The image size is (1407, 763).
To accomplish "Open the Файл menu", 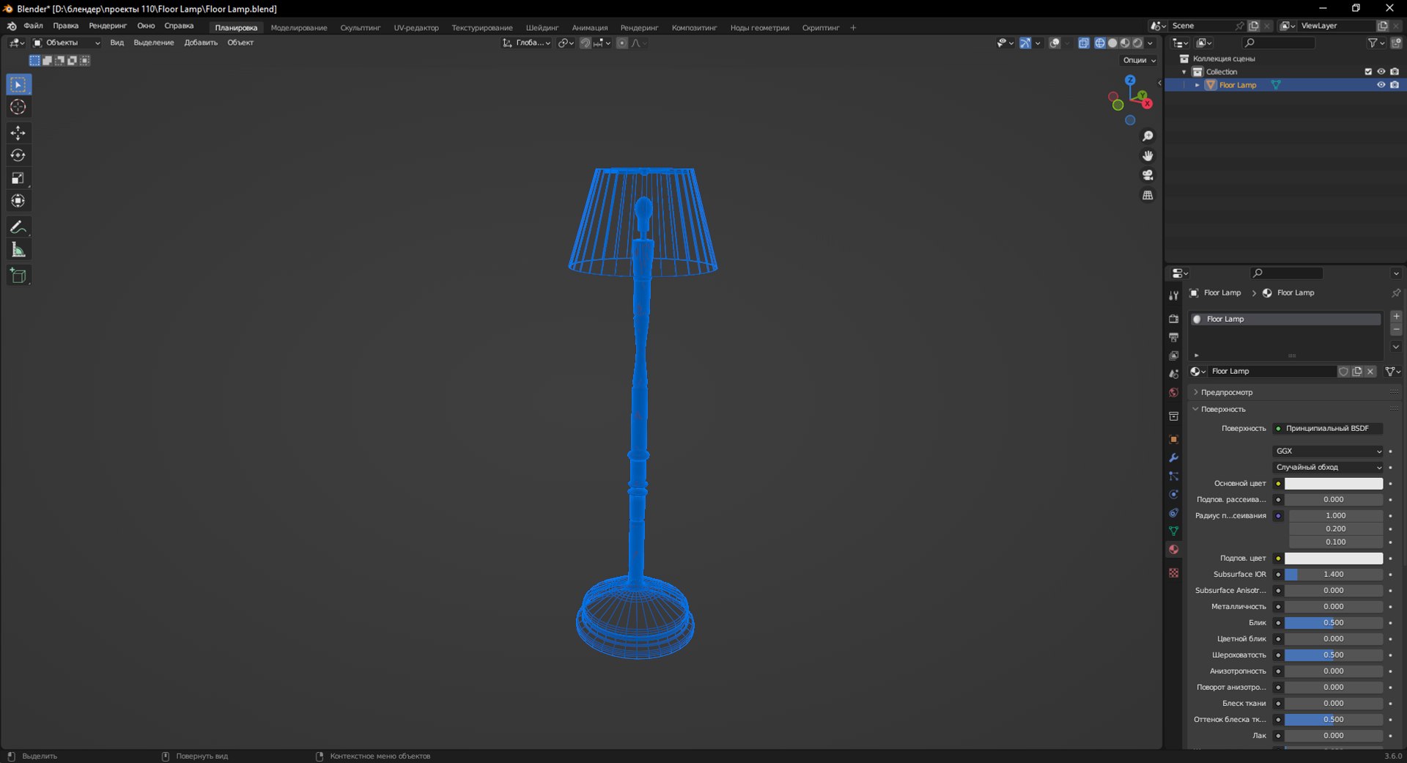I will (33, 26).
